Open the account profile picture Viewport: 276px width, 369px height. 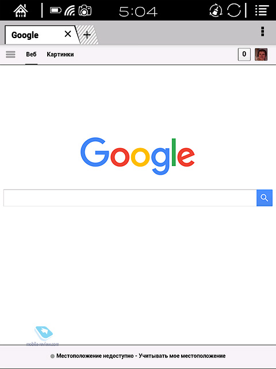click(x=261, y=54)
